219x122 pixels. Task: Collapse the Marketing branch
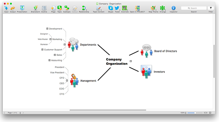51,39
